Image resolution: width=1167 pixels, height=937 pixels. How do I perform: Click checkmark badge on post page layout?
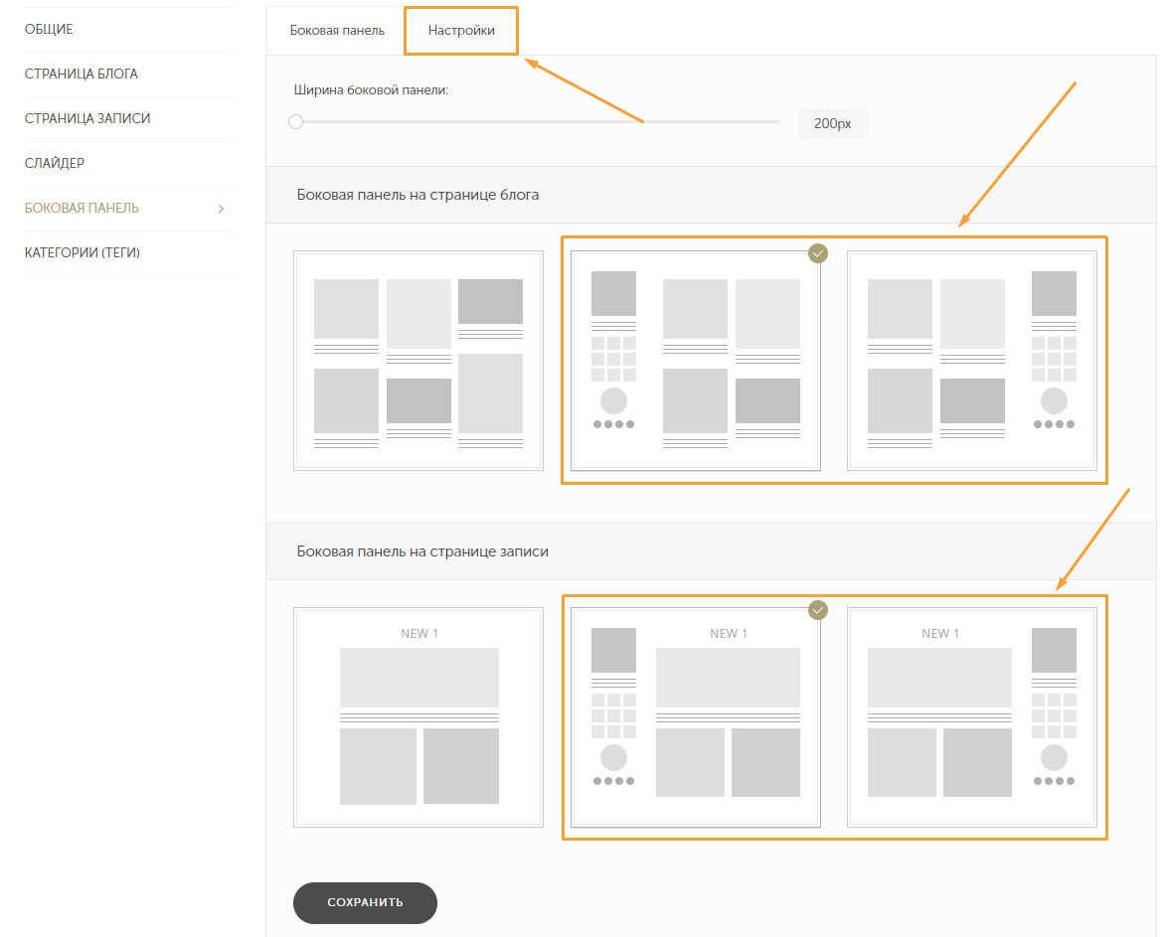point(818,610)
